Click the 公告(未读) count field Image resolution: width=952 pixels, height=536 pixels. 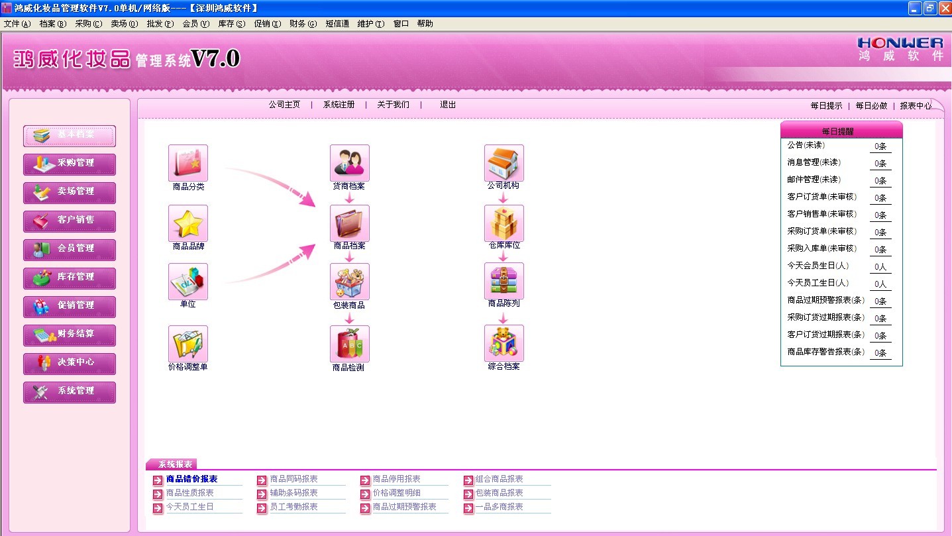[880, 146]
